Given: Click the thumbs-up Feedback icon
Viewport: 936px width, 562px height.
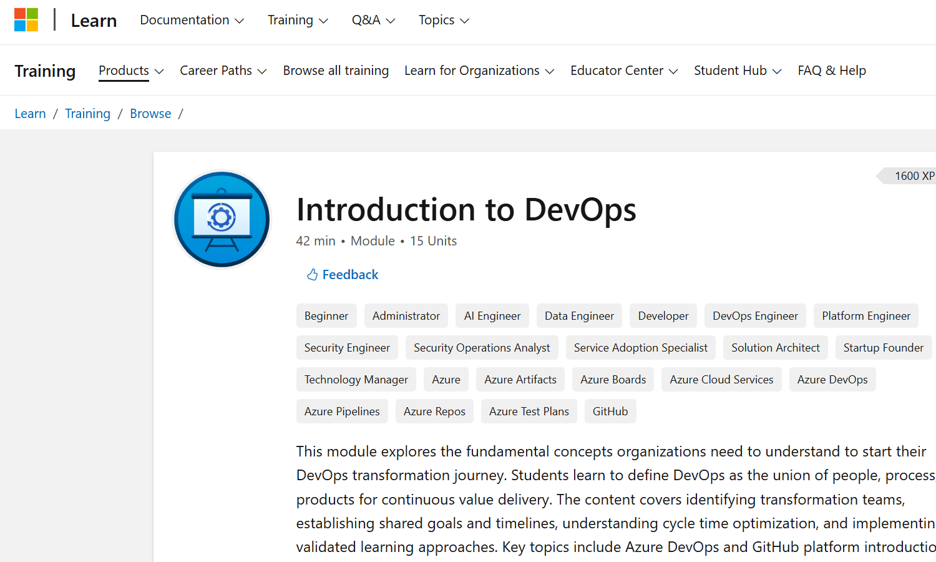Looking at the screenshot, I should point(312,275).
